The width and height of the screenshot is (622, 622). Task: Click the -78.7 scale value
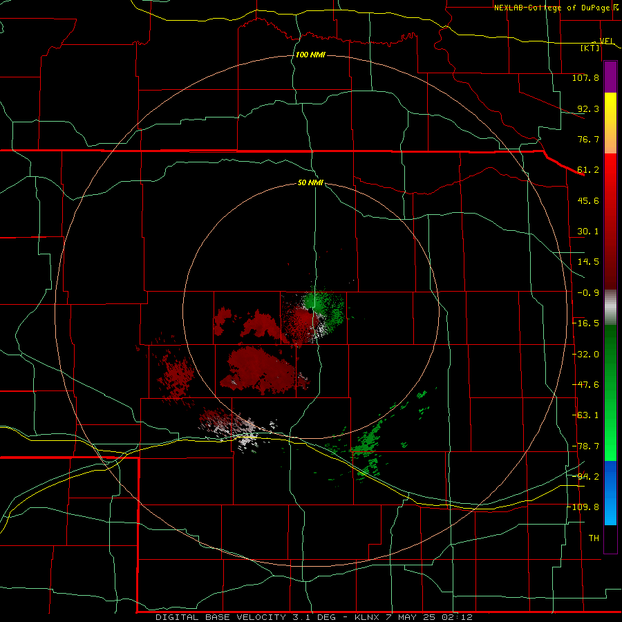[x=585, y=446]
